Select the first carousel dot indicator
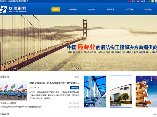The image size is (157, 117). (77, 69)
